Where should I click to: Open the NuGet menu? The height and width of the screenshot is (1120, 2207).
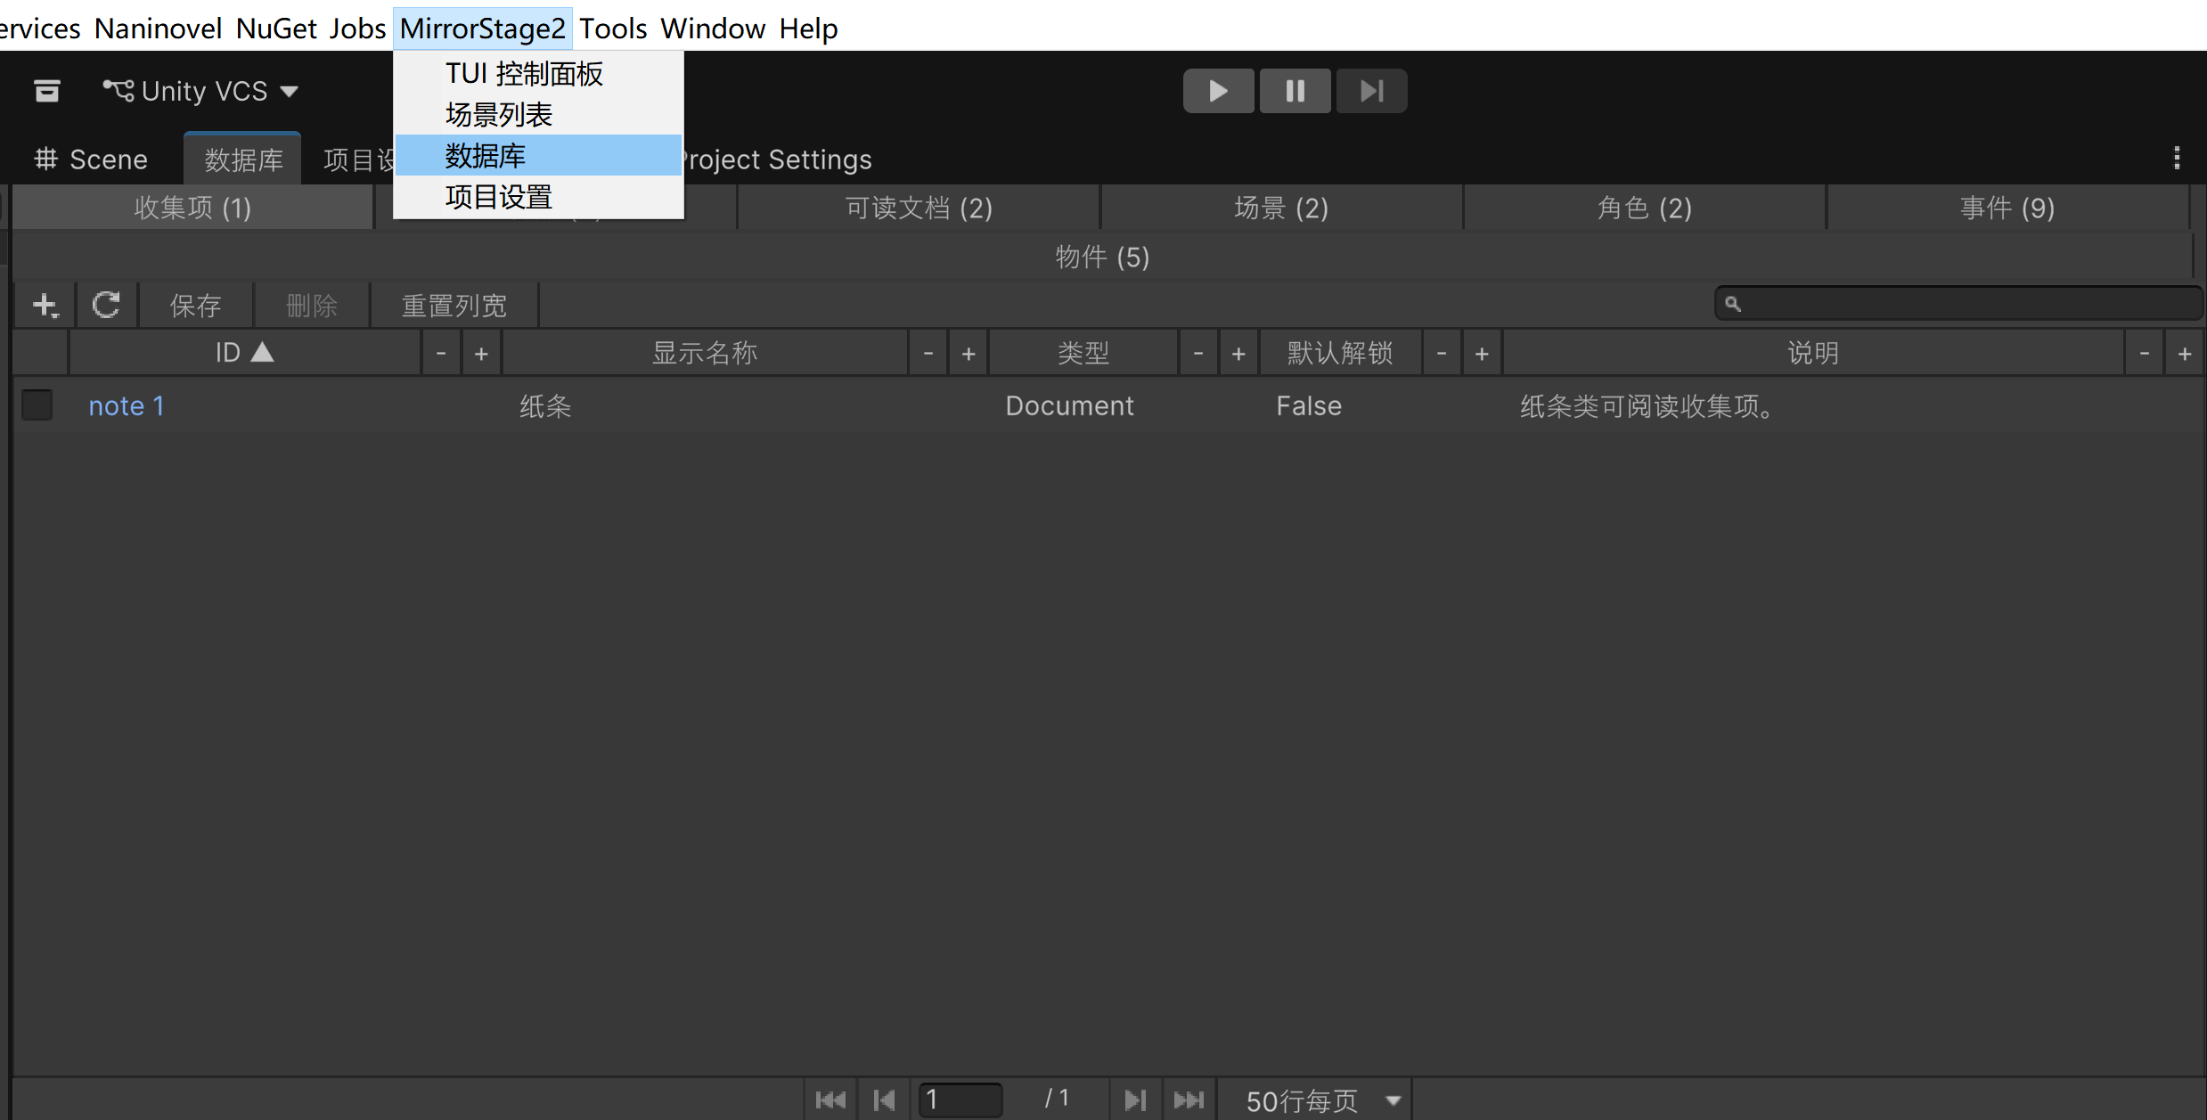point(276,28)
